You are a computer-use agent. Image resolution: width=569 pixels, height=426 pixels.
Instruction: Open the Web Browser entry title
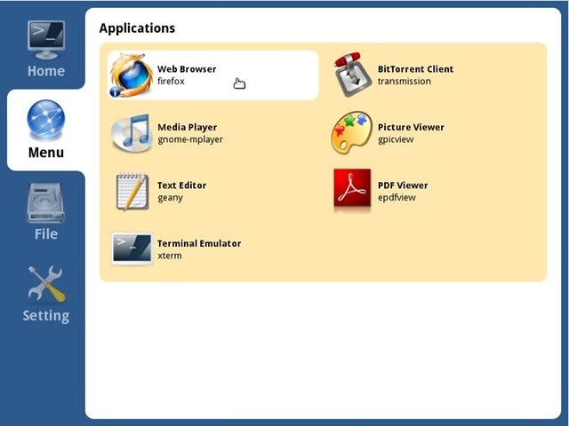187,69
